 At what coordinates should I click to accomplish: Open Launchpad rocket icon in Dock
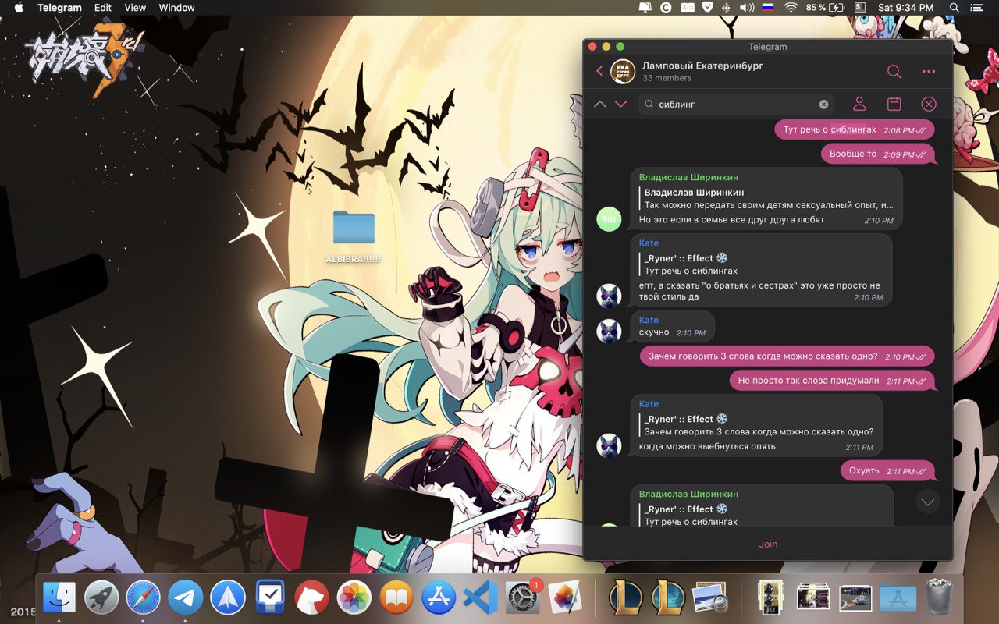point(101,598)
